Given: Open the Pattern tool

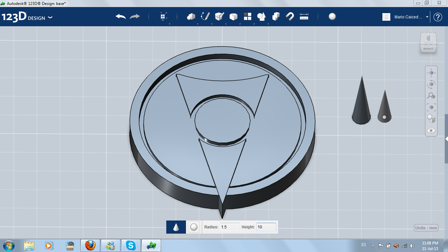Looking at the screenshot, I should (248, 16).
